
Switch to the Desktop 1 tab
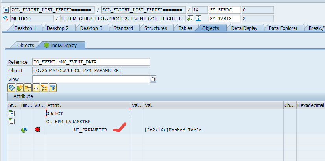[25, 28]
